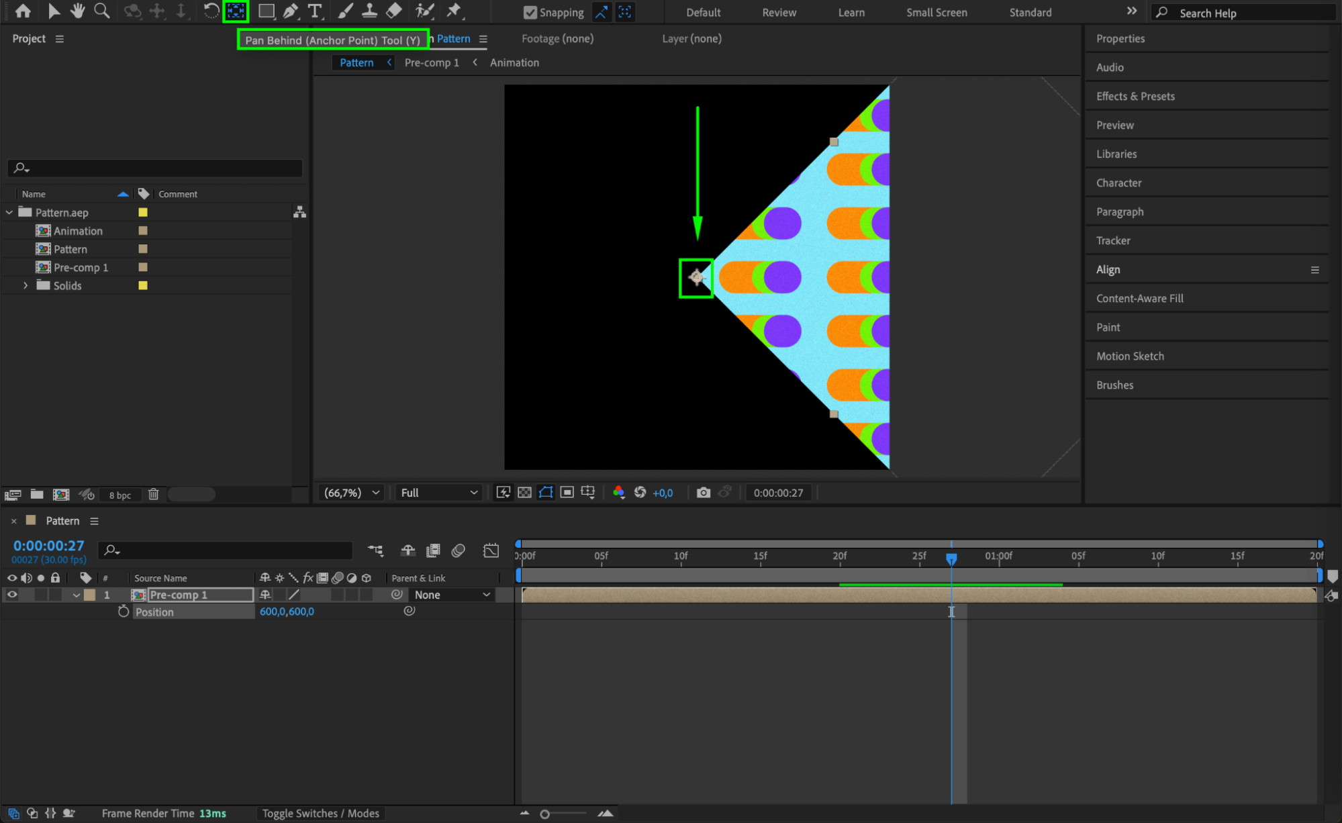Click the Rectangle shape tool
The image size is (1342, 823).
tap(266, 11)
